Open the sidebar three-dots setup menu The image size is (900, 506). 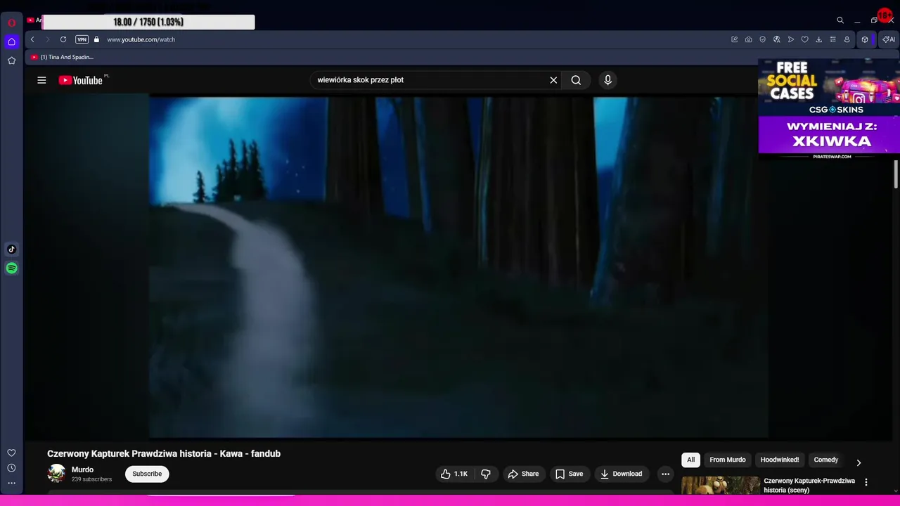click(x=11, y=483)
